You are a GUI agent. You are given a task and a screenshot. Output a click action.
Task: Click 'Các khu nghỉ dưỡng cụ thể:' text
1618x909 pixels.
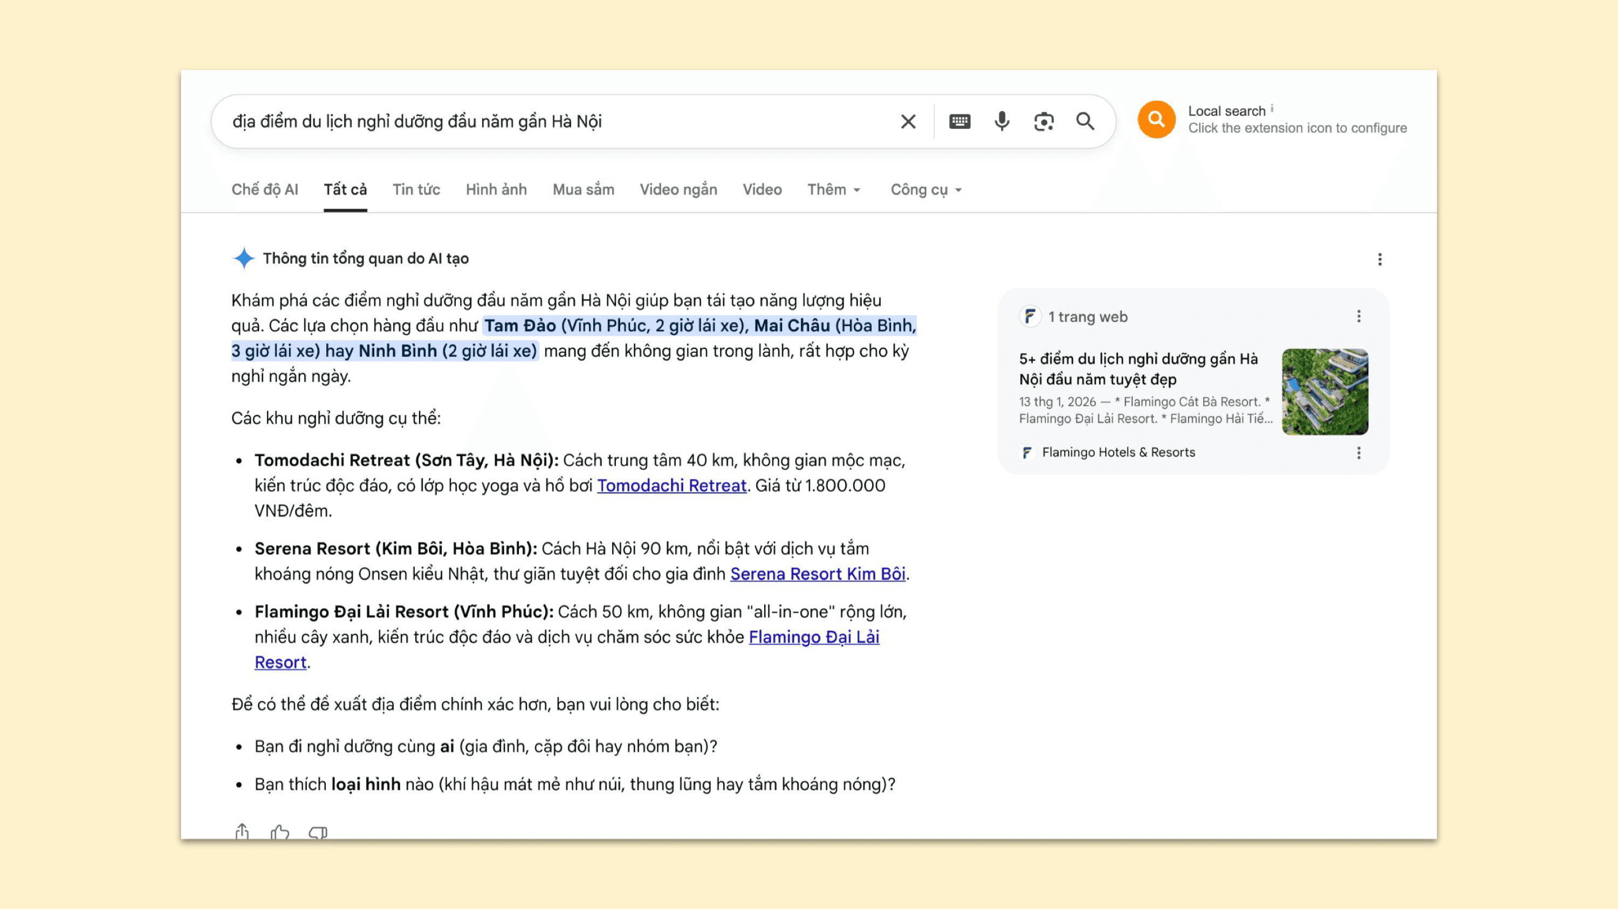336,419
